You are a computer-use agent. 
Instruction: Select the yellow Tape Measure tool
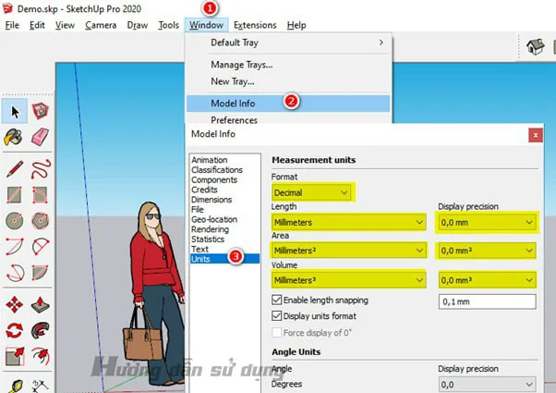(15, 386)
